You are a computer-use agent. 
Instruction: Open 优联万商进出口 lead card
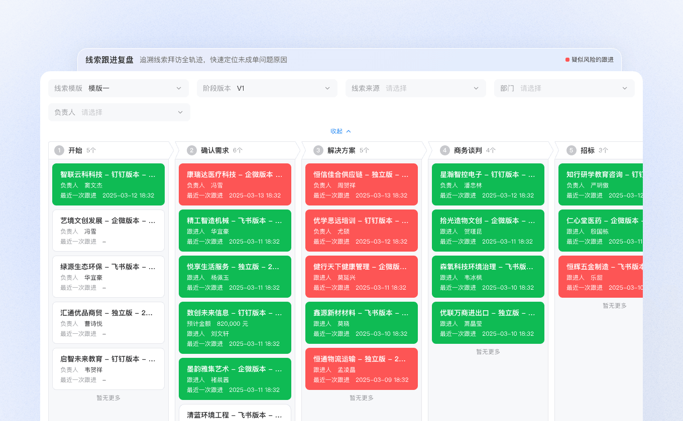tap(488, 323)
